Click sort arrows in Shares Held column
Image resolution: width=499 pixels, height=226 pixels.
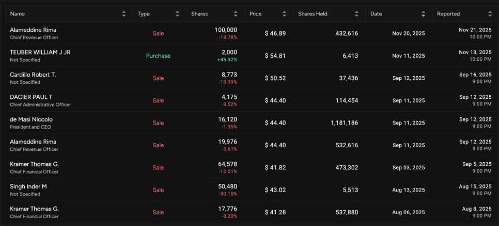(356, 14)
